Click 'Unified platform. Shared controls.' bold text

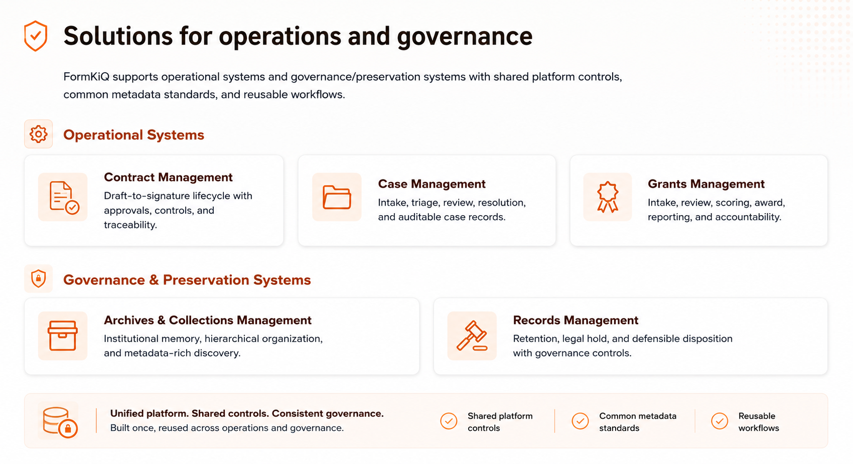coord(247,413)
